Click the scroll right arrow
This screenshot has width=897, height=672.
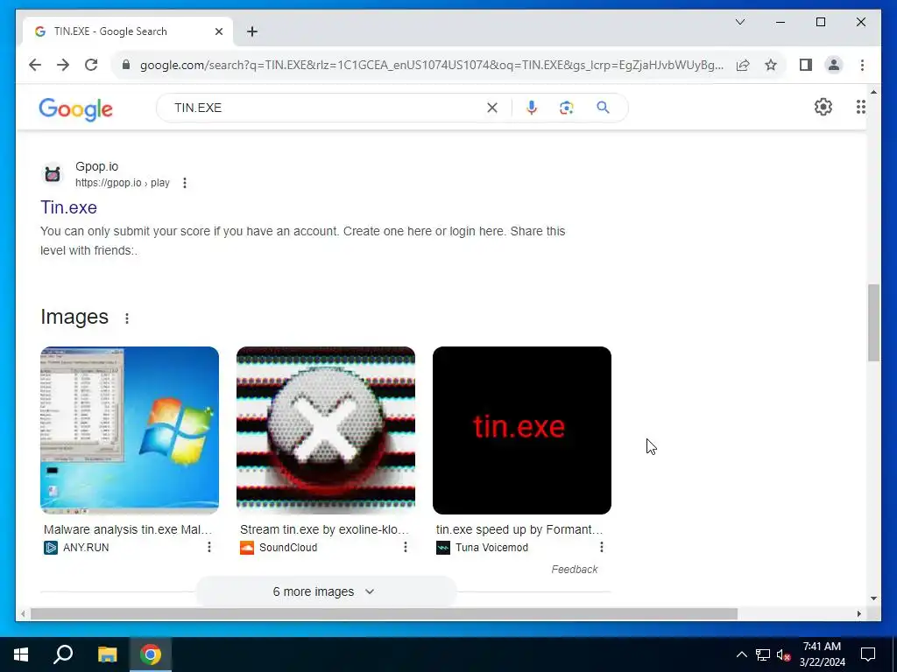pyautogui.click(x=858, y=613)
